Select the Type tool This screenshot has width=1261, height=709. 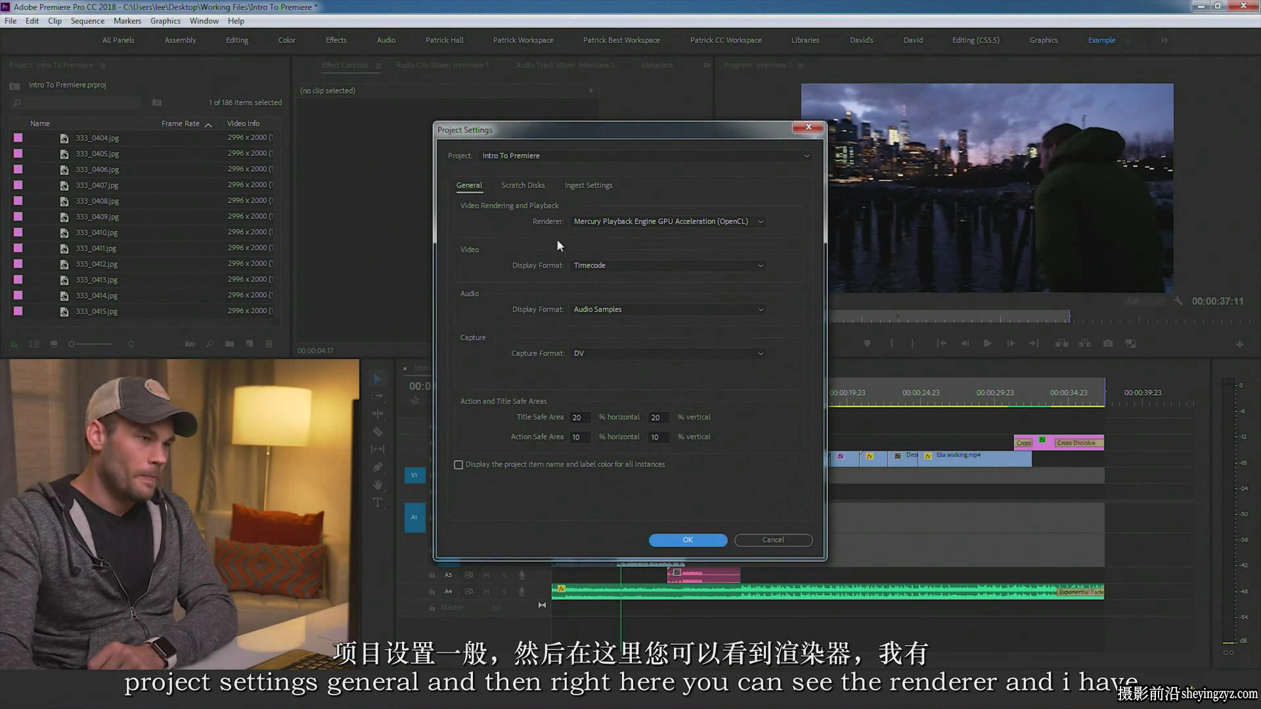coord(378,502)
